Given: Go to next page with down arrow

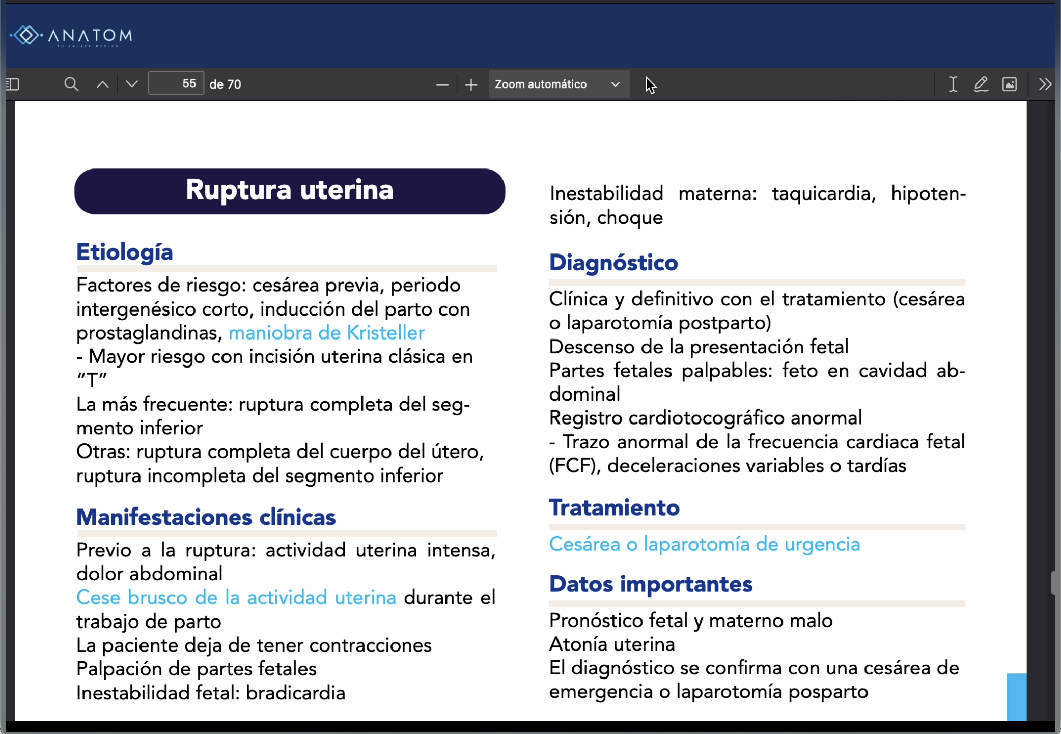Looking at the screenshot, I should click(x=132, y=84).
